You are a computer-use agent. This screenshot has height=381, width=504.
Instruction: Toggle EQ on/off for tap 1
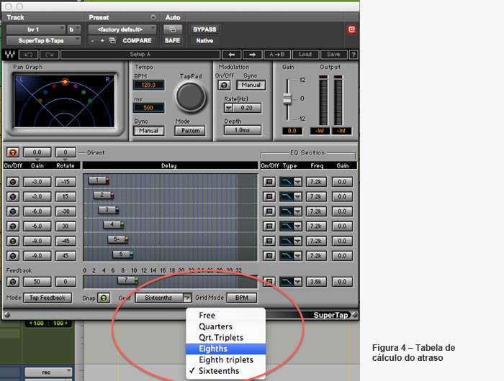269,182
